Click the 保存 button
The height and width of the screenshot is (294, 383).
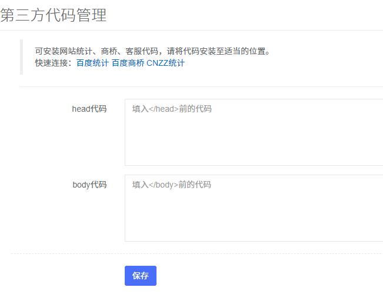tap(141, 276)
